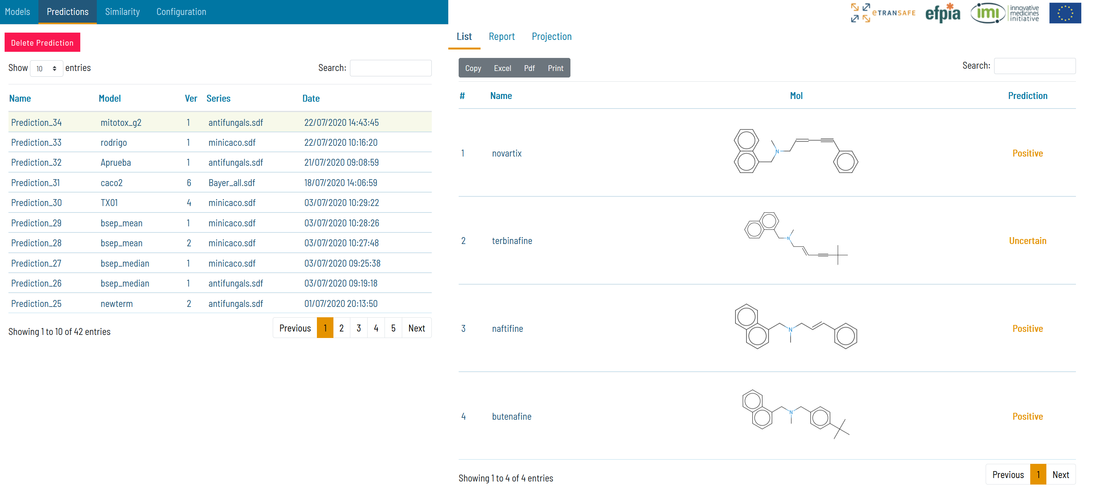
Task: Click the efpia logo
Action: pos(942,13)
